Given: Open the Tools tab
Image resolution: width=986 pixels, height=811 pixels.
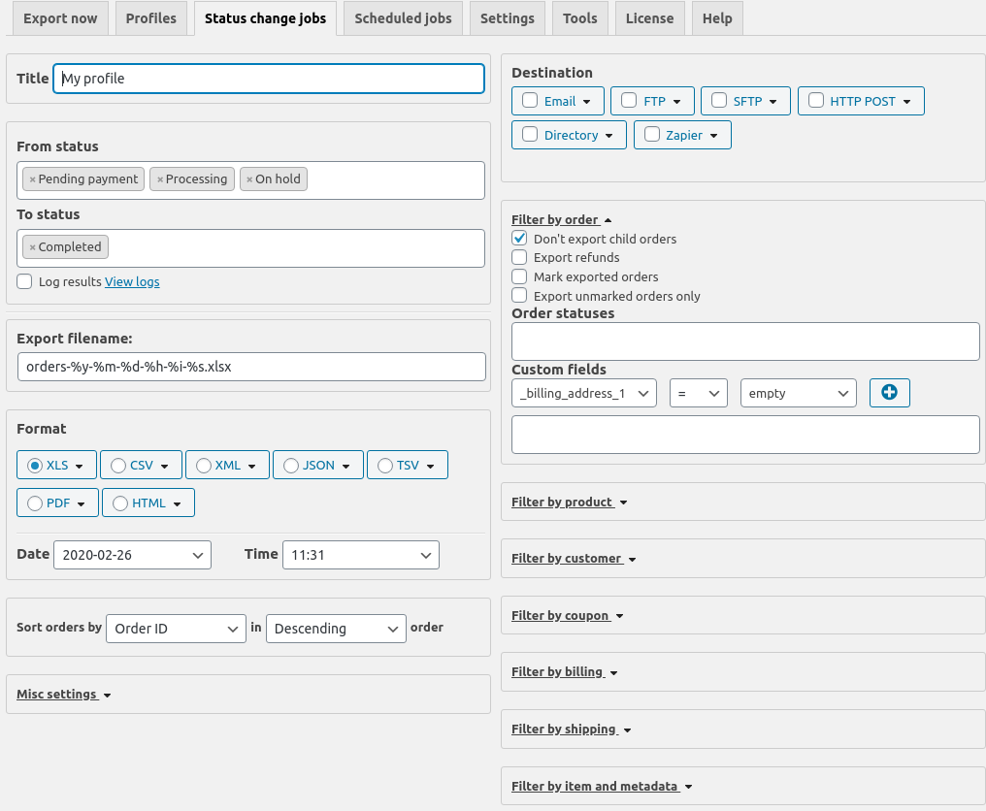Looking at the screenshot, I should (579, 18).
